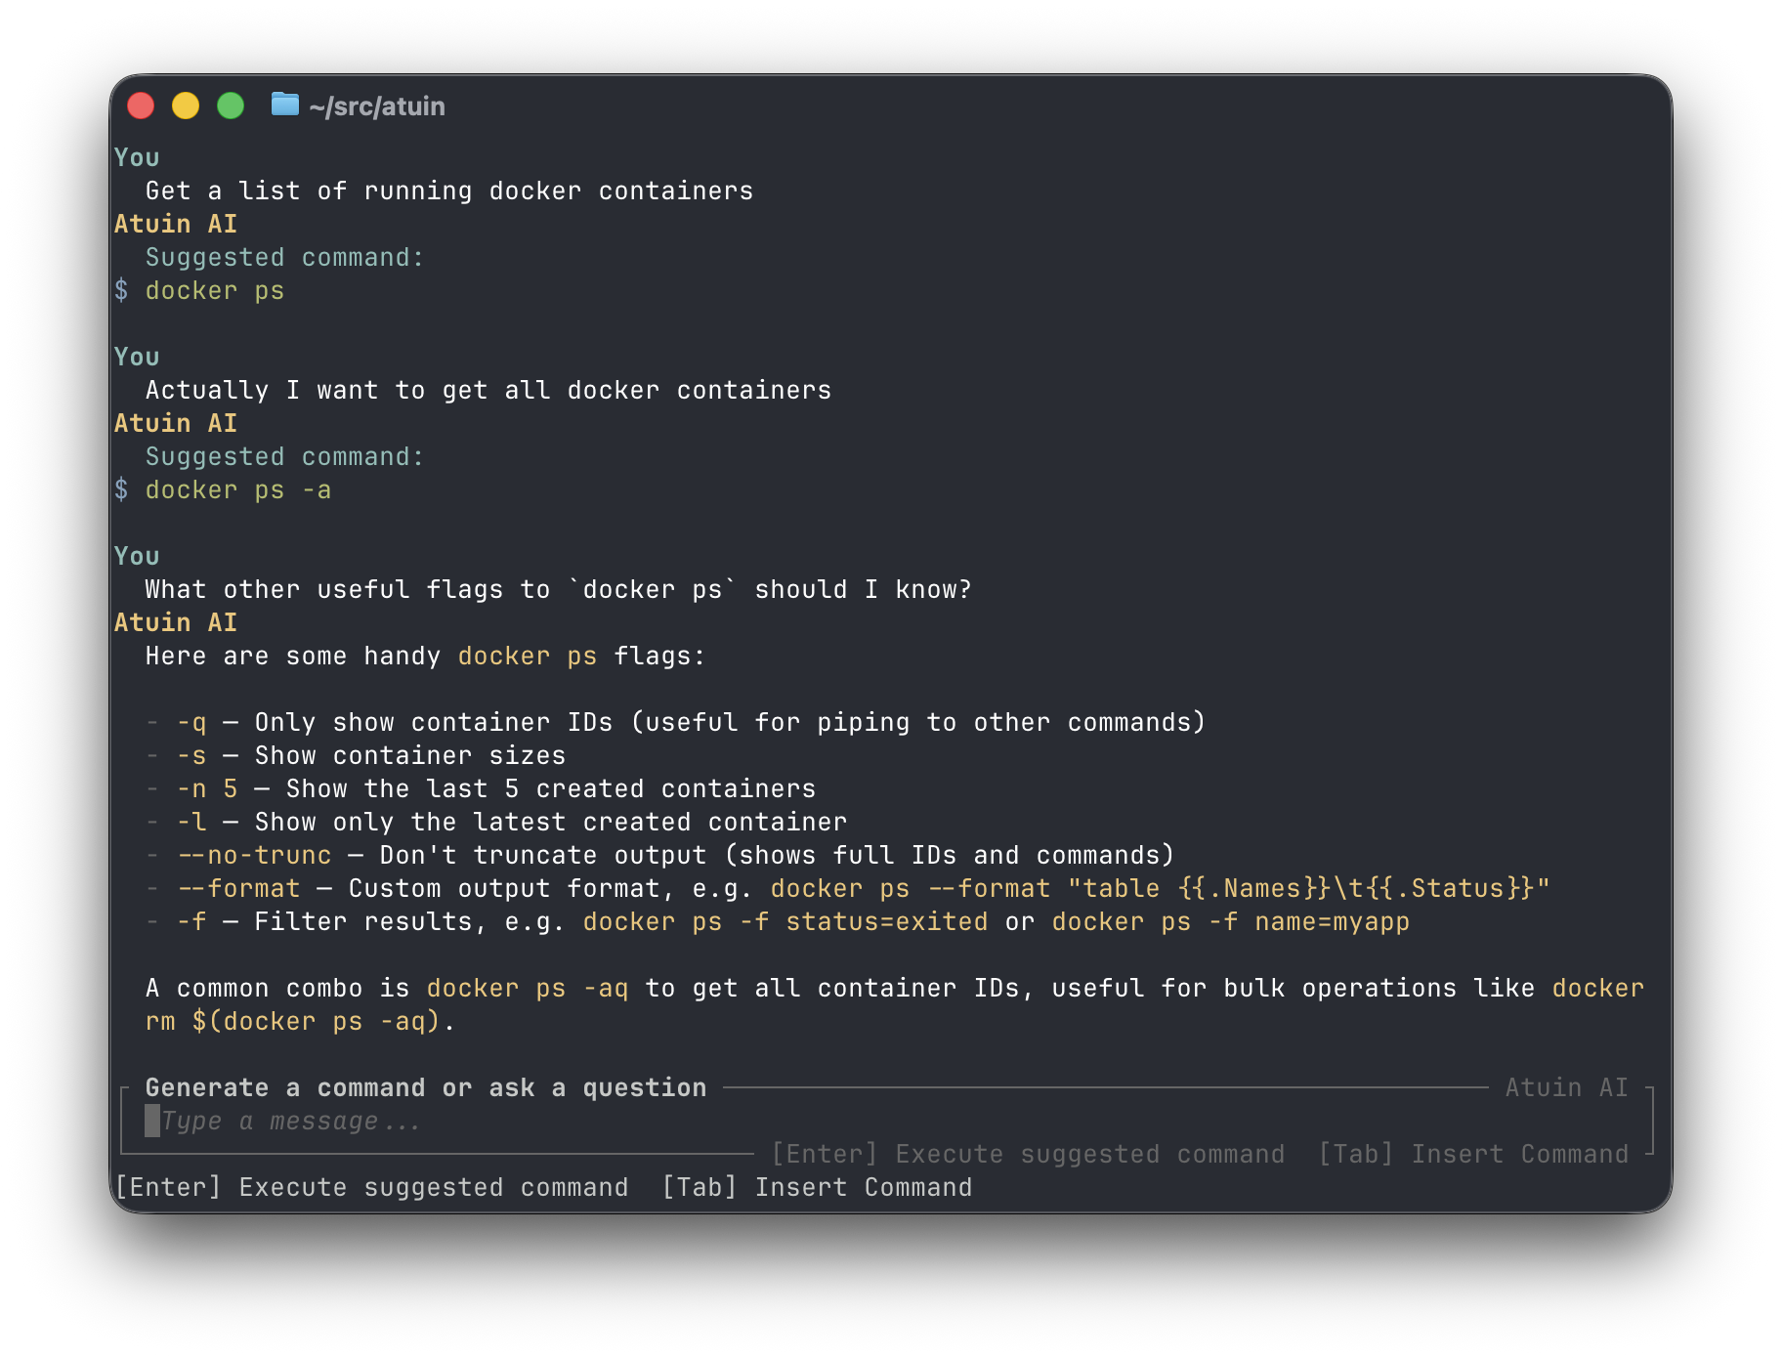This screenshot has height=1358, width=1782.
Task: Click the ~/src/atuin title path
Action: pyautogui.click(x=377, y=106)
